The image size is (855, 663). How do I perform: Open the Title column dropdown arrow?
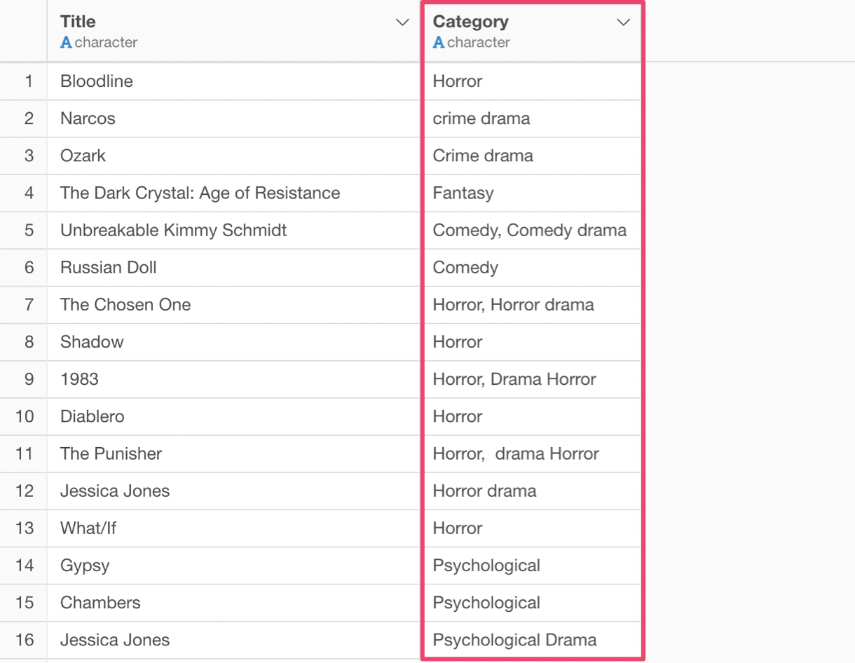pyautogui.click(x=402, y=22)
